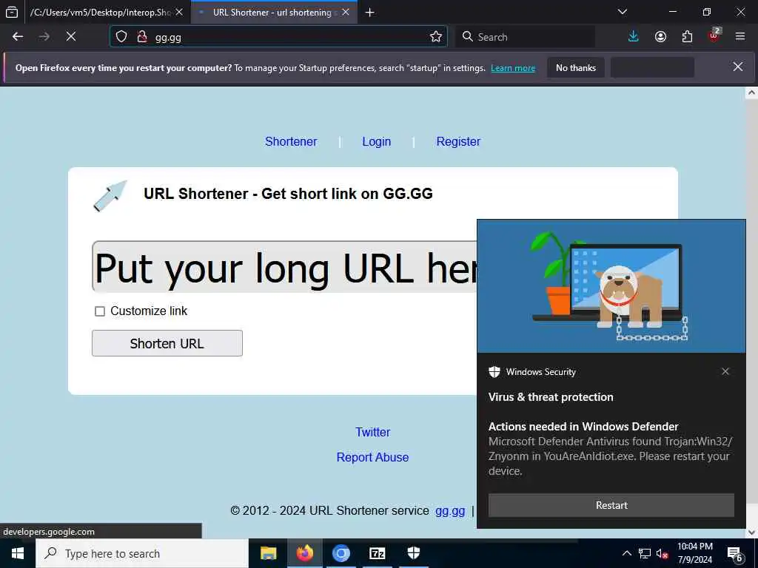Open the Windows Start menu
Image resolution: width=758 pixels, height=568 pixels.
coord(18,553)
